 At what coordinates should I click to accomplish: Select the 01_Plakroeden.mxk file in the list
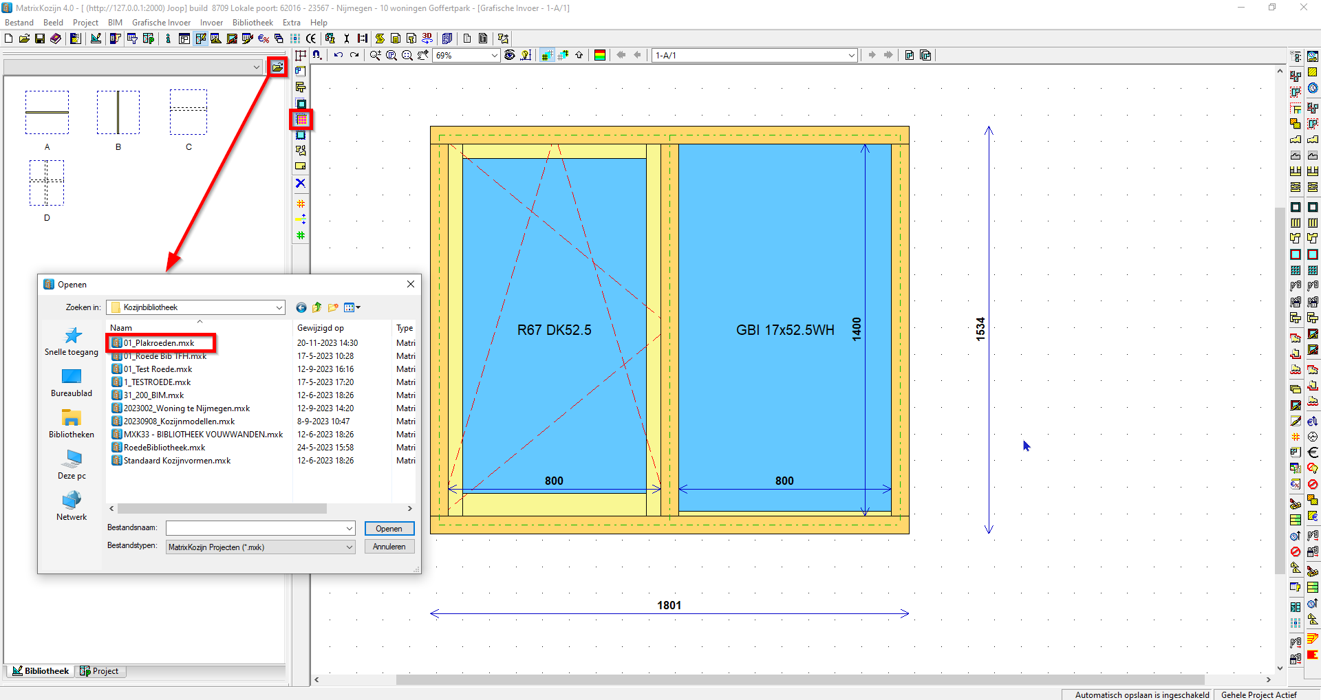[x=161, y=343]
